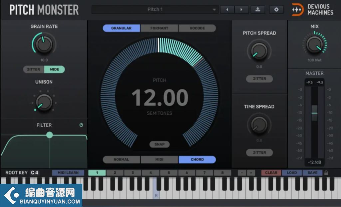Click the Save button

(x=312, y=173)
